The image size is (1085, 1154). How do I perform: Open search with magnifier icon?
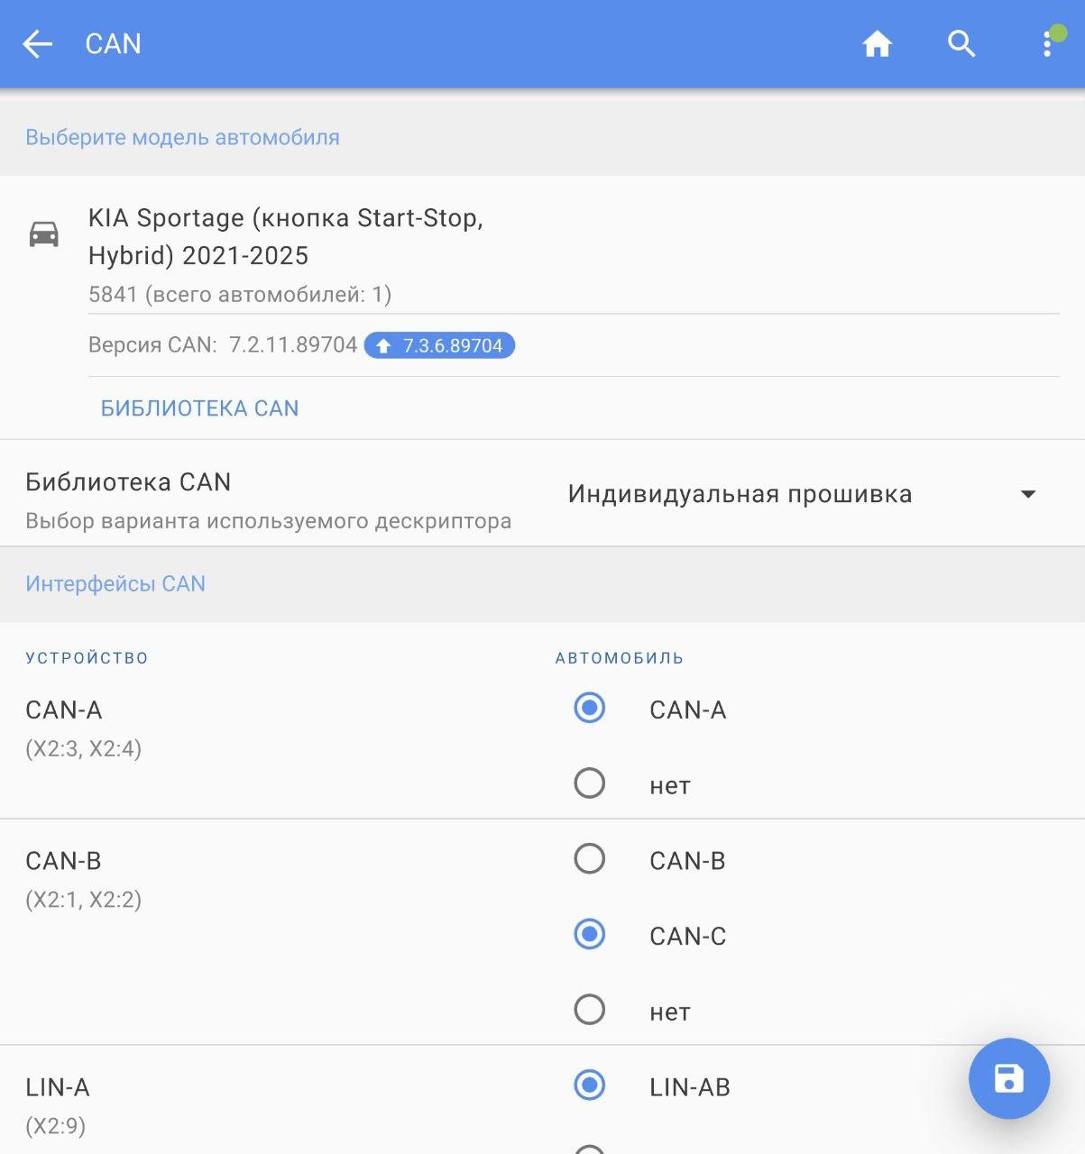(x=961, y=44)
